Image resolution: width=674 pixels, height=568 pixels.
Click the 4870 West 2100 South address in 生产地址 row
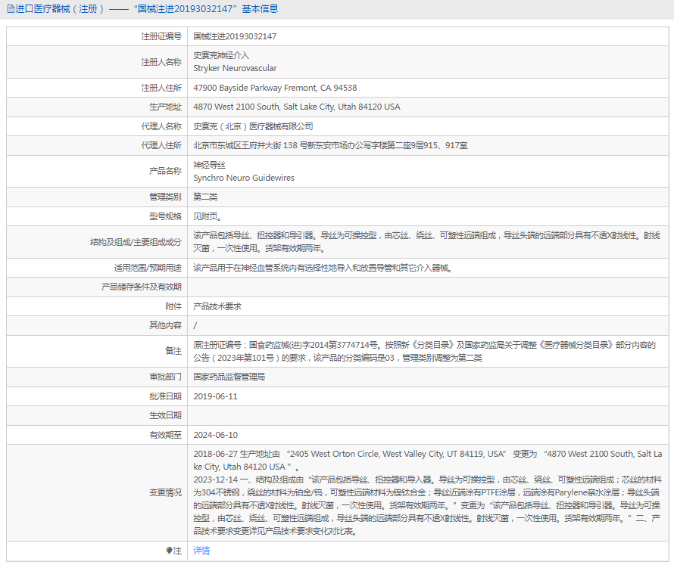pyautogui.click(x=297, y=107)
